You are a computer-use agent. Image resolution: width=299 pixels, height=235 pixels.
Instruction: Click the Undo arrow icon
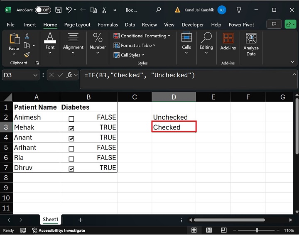click(69, 10)
